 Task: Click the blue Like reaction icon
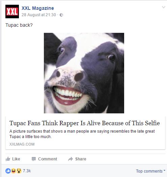(8, 171)
